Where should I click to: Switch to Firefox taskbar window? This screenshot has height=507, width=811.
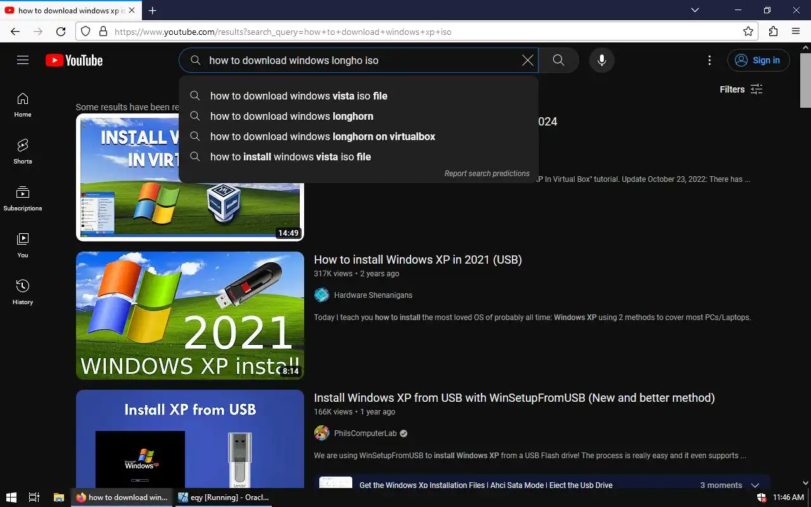pos(122,497)
